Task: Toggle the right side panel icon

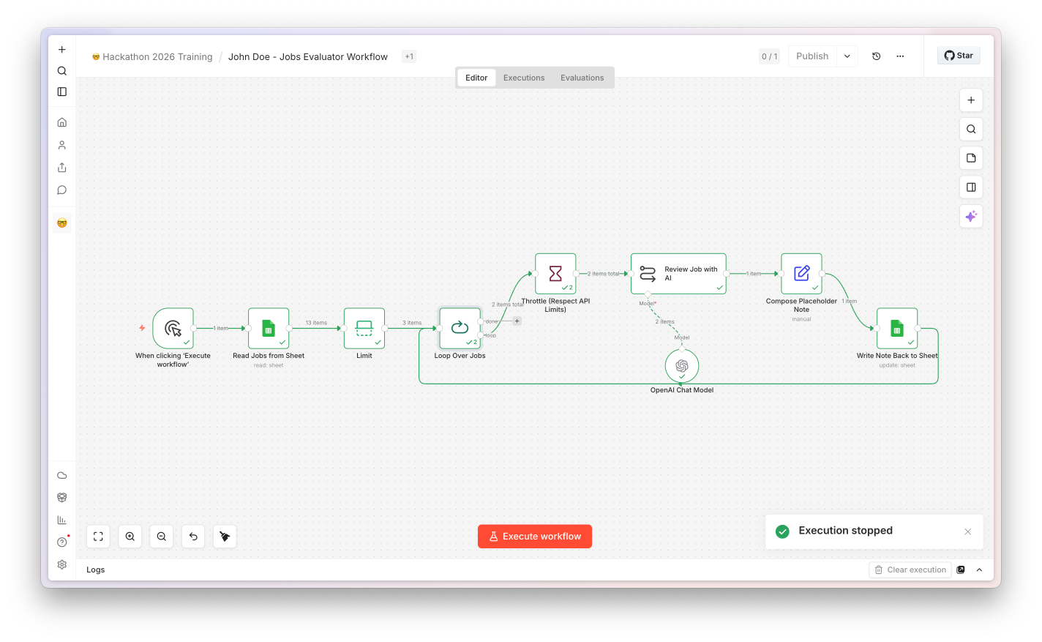Action: 971,187
